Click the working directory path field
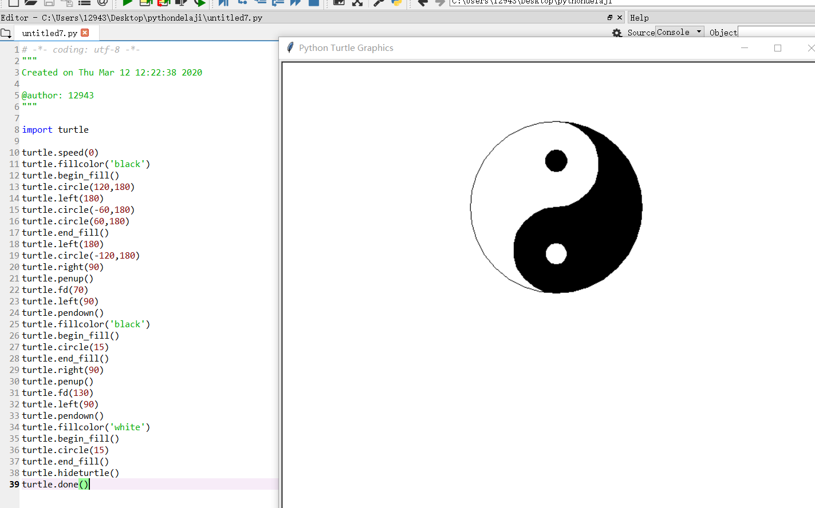Viewport: 815px width, 508px height. [632, 2]
